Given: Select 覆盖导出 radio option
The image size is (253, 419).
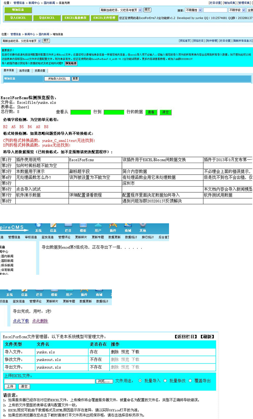Looking at the screenshot, I should [190, 381].
